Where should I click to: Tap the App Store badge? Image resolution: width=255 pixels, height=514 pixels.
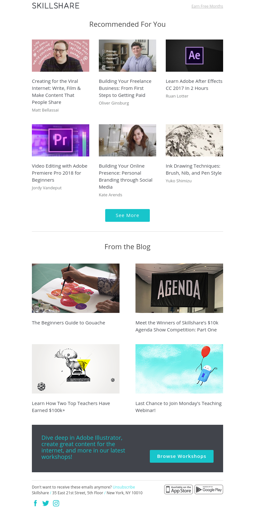[178, 489]
